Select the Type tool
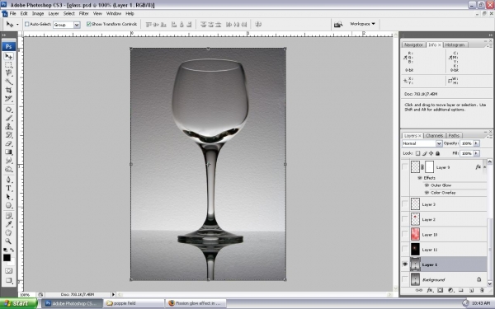The height and width of the screenshot is (309, 495). (8, 189)
